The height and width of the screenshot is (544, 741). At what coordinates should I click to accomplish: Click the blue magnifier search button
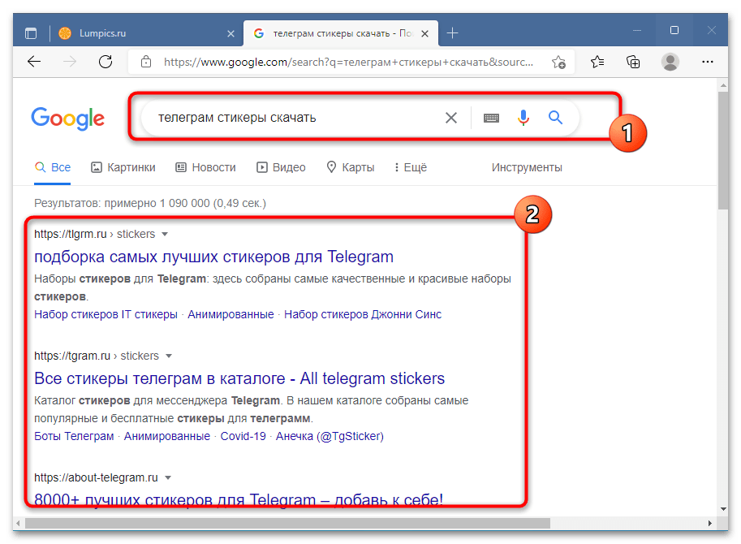[555, 118]
